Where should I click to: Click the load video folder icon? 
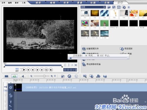point(109,7)
